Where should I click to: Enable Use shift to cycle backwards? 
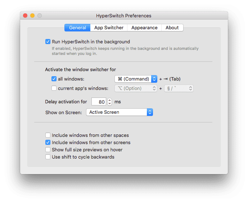[48, 157]
